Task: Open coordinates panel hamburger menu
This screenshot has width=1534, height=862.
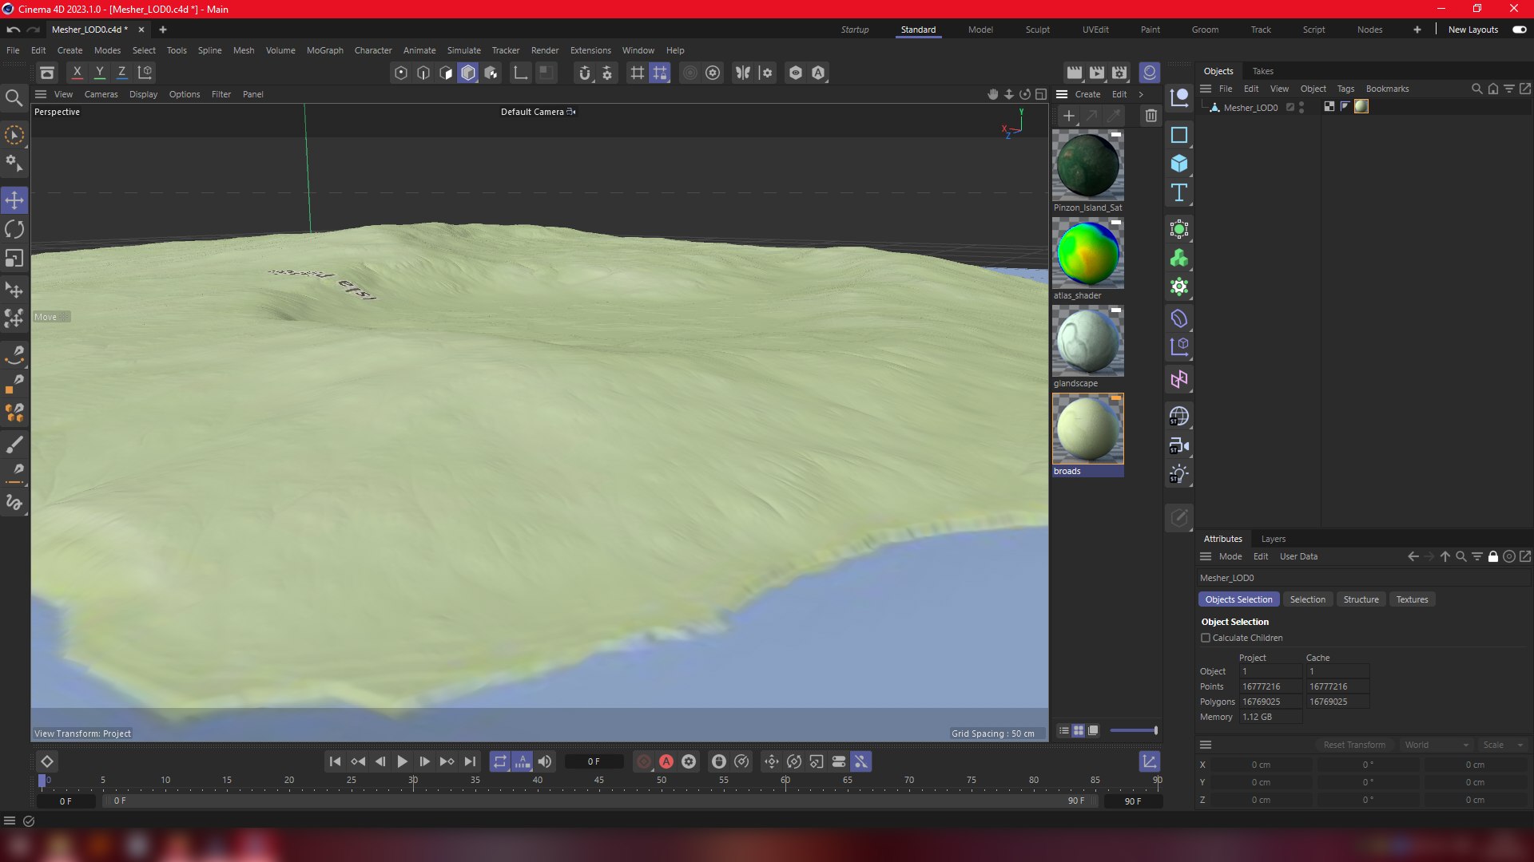Action: click(x=1206, y=745)
